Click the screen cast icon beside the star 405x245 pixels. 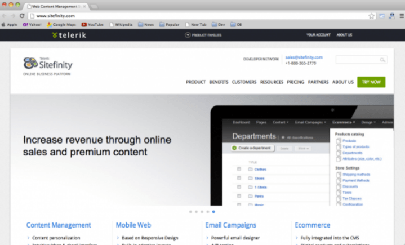382,16
